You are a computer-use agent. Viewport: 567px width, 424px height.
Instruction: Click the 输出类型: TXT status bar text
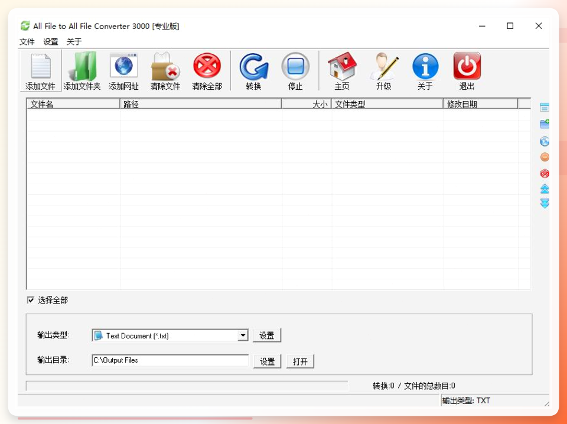pos(466,400)
